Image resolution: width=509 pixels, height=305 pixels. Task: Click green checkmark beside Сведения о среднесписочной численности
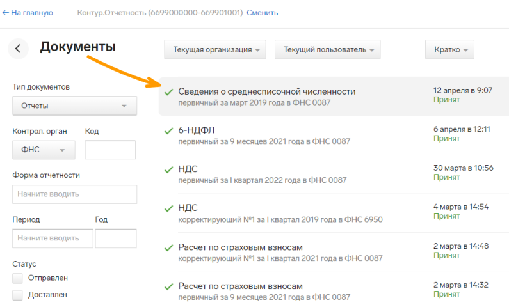point(168,92)
